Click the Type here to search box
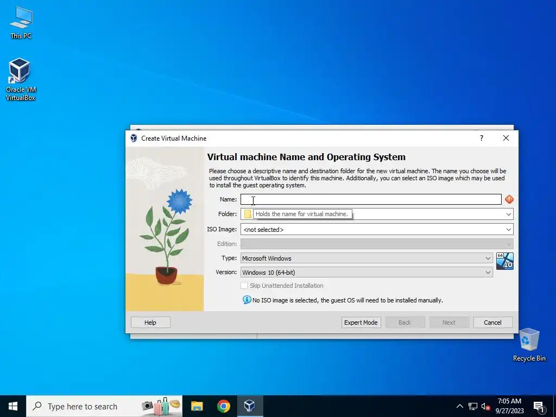Viewport: 556px width, 417px height. click(x=104, y=406)
